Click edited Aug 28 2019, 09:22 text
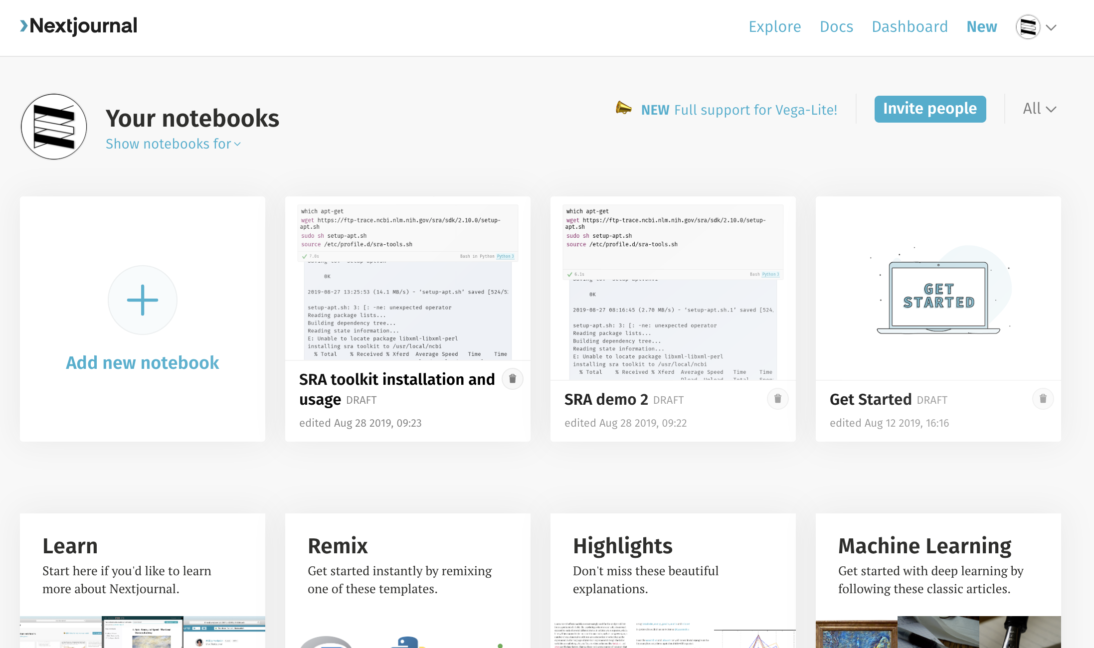This screenshot has width=1094, height=648. pos(625,423)
